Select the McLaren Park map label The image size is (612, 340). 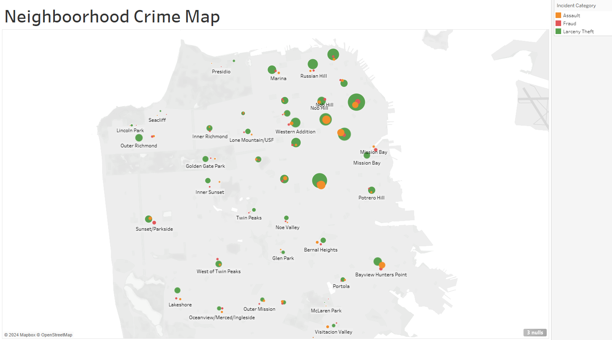pyautogui.click(x=326, y=311)
